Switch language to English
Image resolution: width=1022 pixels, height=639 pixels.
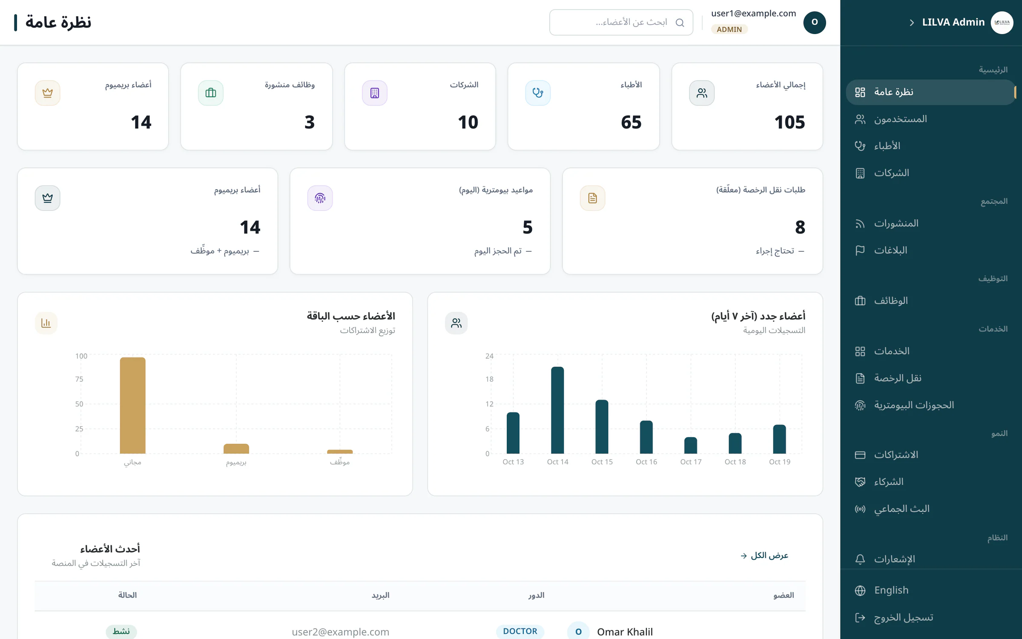(931, 590)
